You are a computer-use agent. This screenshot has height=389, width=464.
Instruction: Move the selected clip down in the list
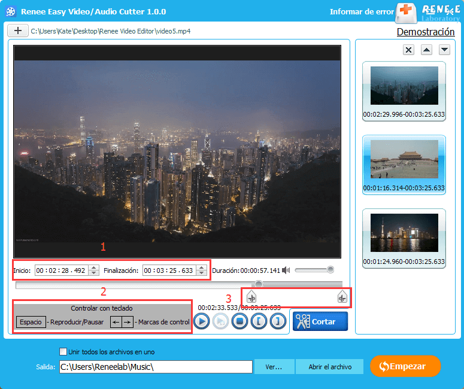tap(444, 50)
